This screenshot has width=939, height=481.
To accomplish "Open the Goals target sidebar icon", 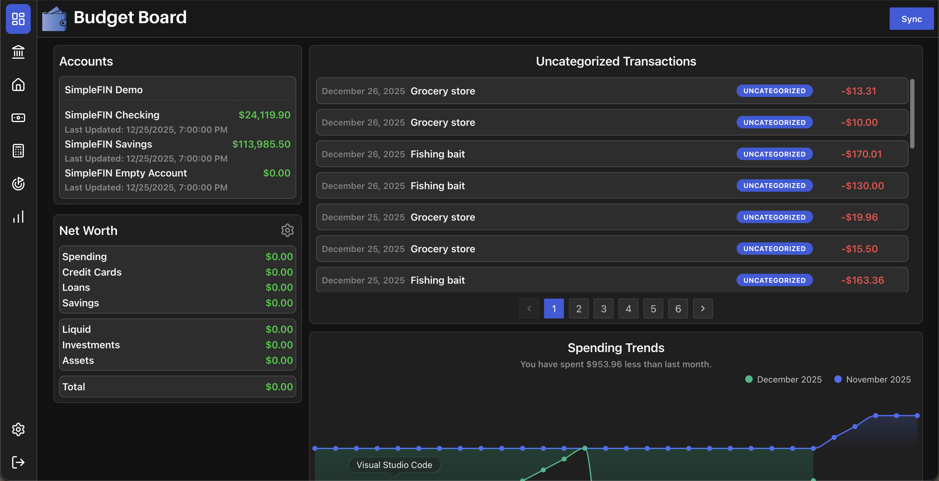I will tap(18, 183).
